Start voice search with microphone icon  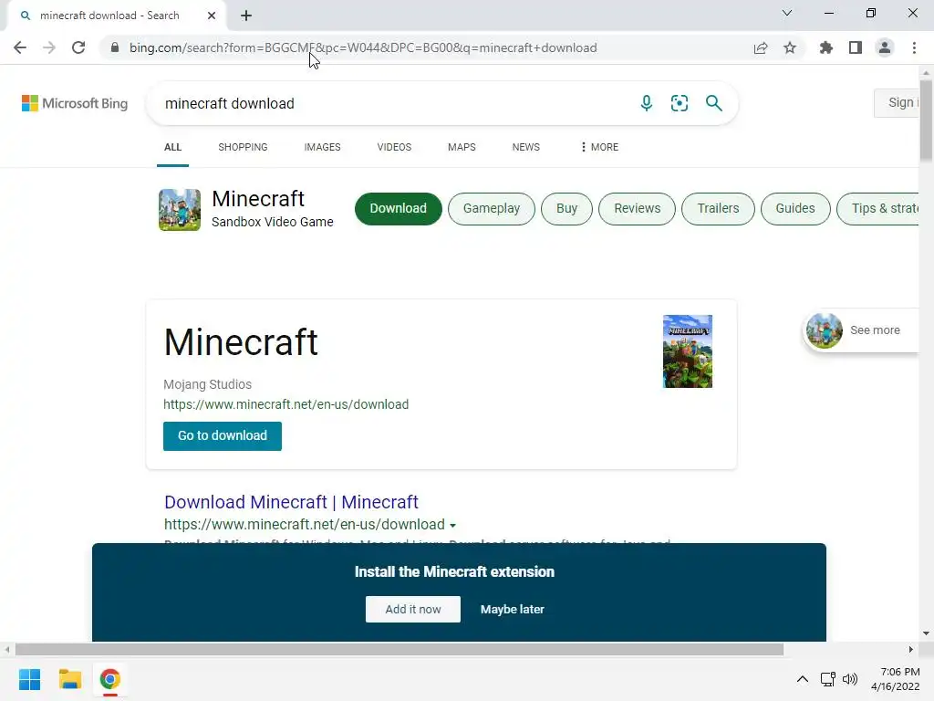[647, 103]
